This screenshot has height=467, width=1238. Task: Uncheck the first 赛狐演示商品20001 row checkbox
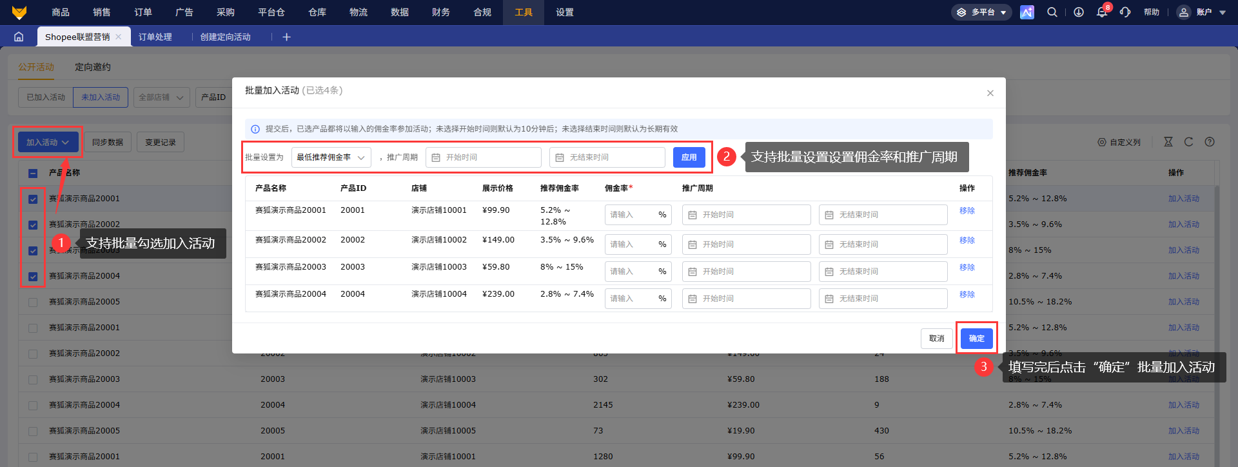coord(33,199)
